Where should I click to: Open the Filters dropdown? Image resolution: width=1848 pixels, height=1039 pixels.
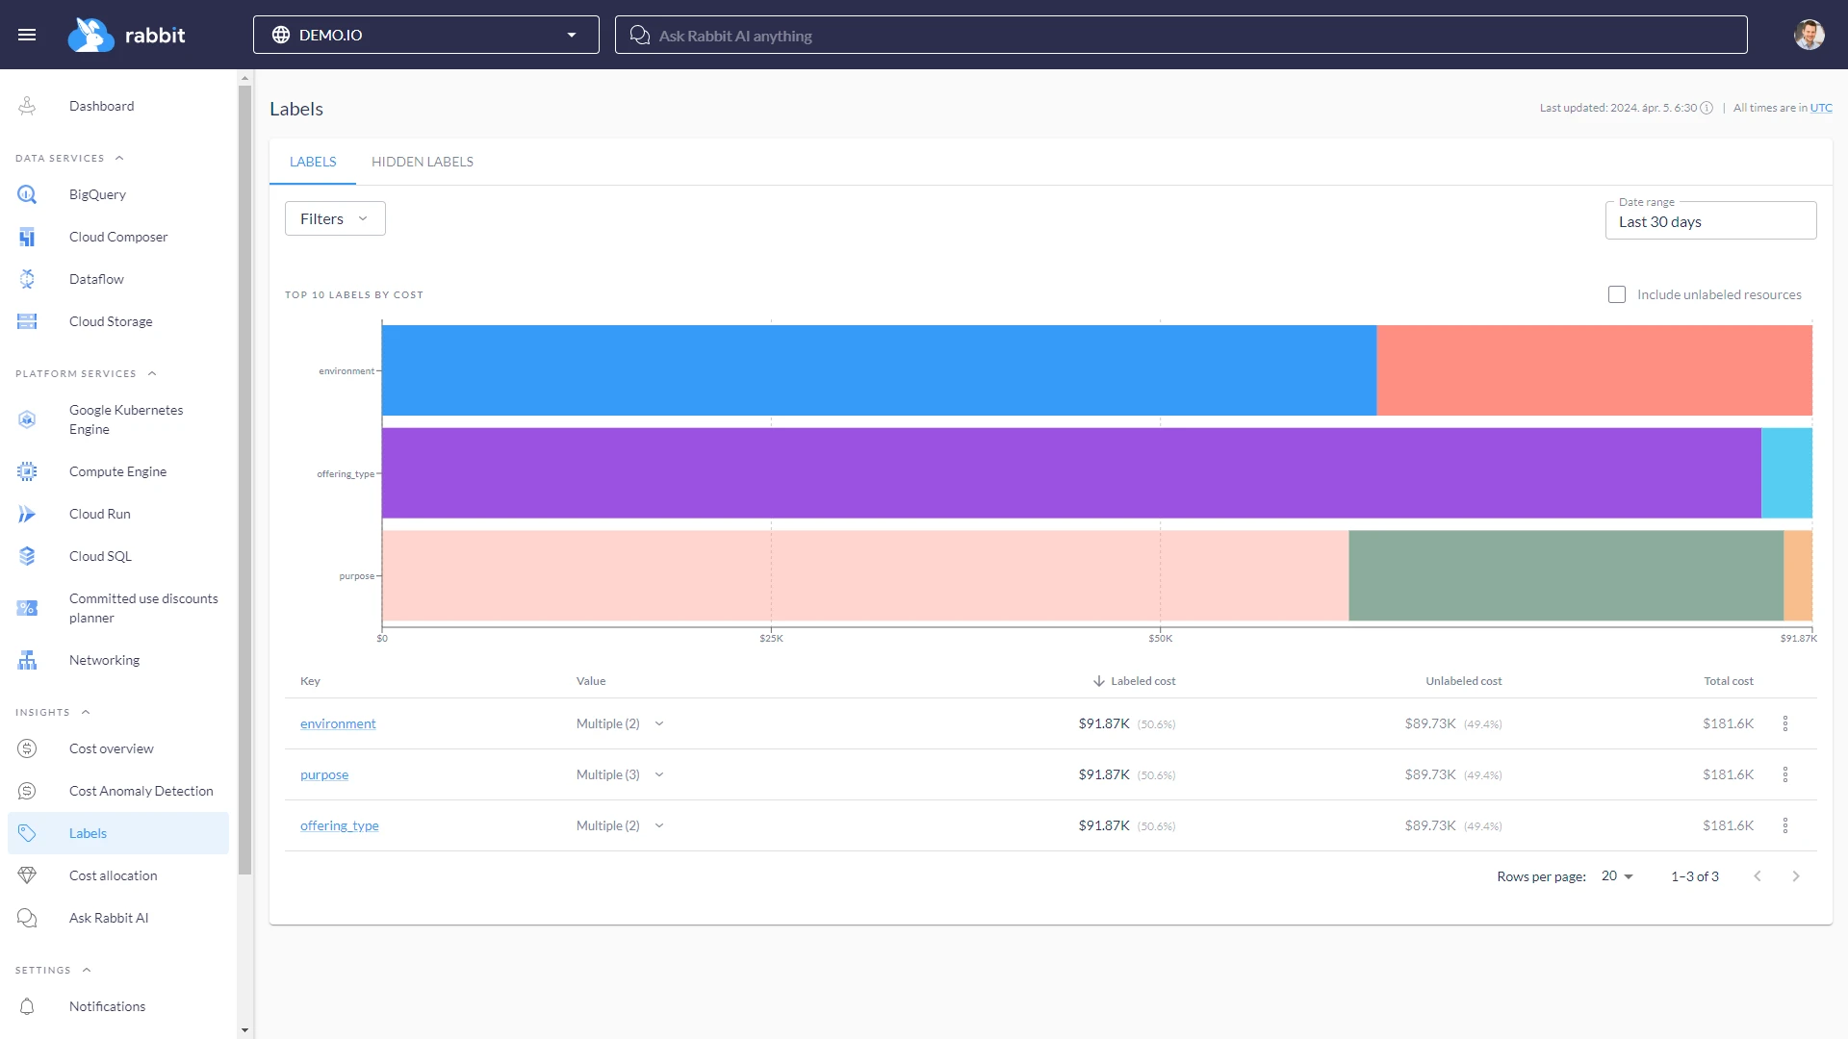334,218
